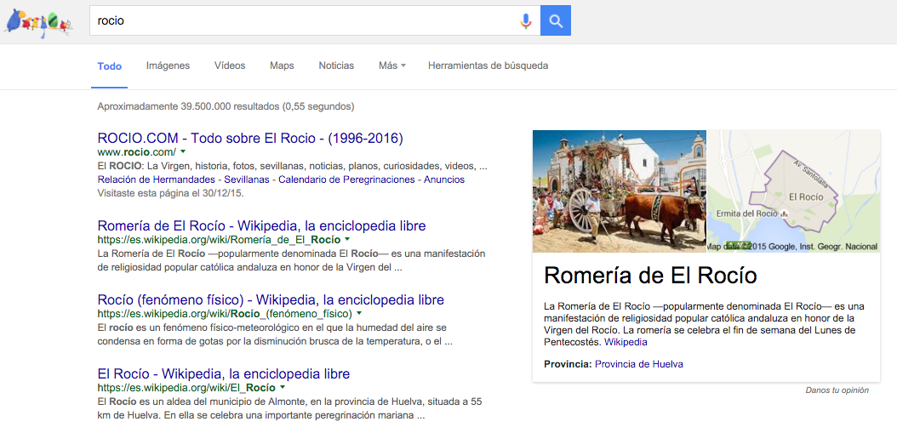897x433 pixels.
Task: Open the El Rocío map thumbnail
Action: tap(793, 191)
